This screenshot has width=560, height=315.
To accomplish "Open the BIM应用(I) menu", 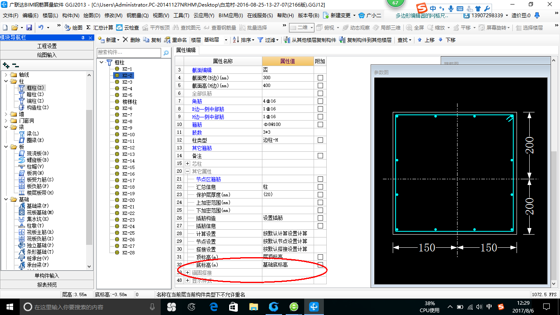I will [231, 16].
